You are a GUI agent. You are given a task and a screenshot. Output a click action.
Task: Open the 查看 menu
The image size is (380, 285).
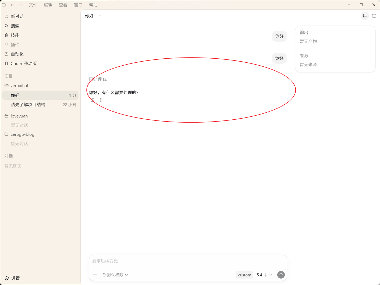tap(63, 5)
